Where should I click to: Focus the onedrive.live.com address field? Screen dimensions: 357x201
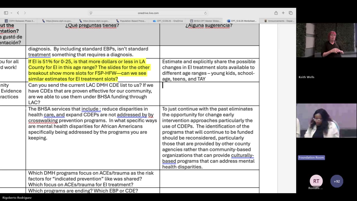pyautogui.click(x=148, y=13)
